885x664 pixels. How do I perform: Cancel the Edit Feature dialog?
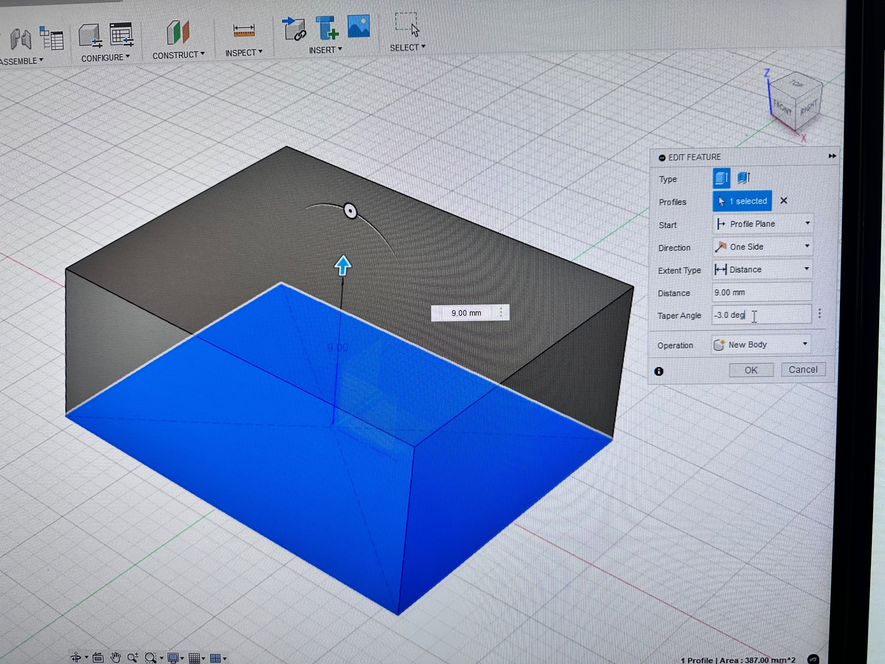click(x=803, y=369)
